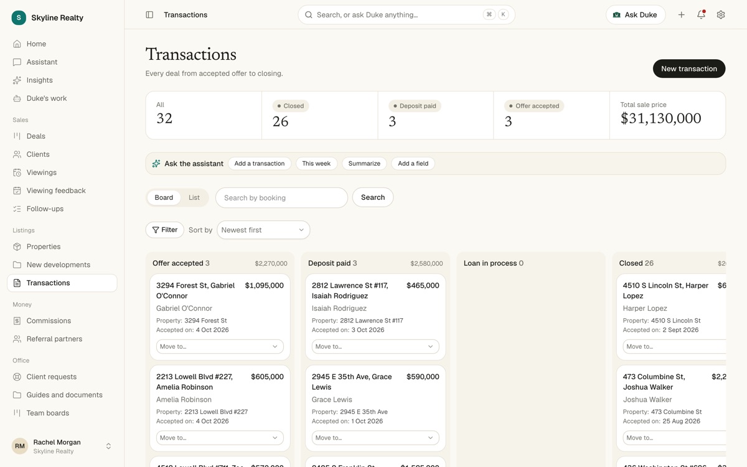Click the plus icon in top bar
Screen dimensions: 747x467
(682, 15)
